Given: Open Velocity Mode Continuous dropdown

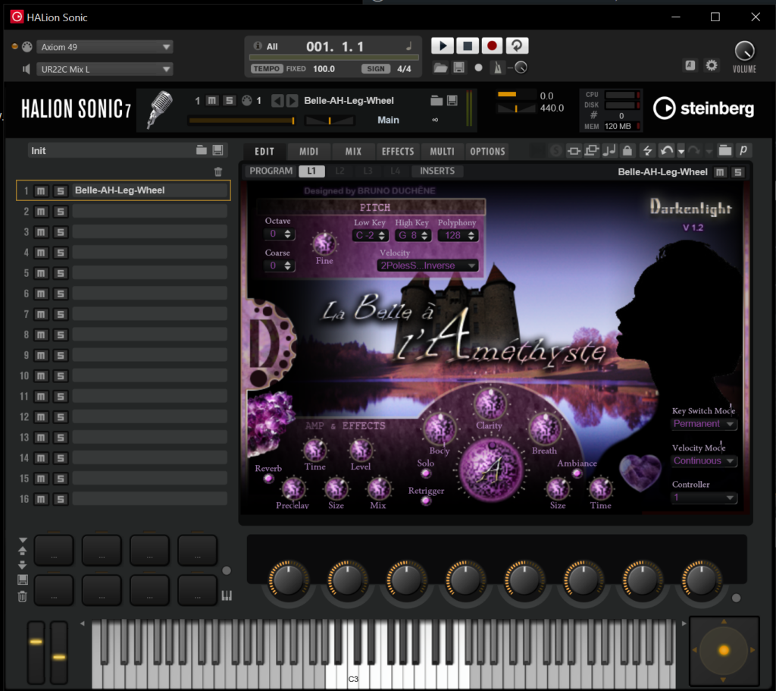Looking at the screenshot, I should point(704,461).
